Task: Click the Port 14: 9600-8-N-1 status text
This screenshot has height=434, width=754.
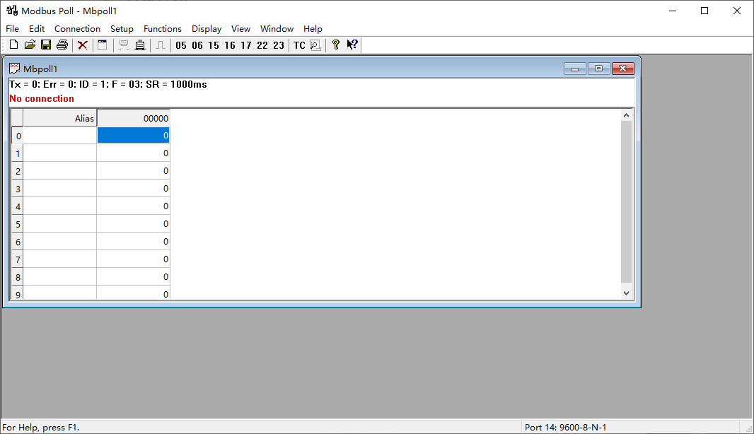Action: click(x=566, y=427)
